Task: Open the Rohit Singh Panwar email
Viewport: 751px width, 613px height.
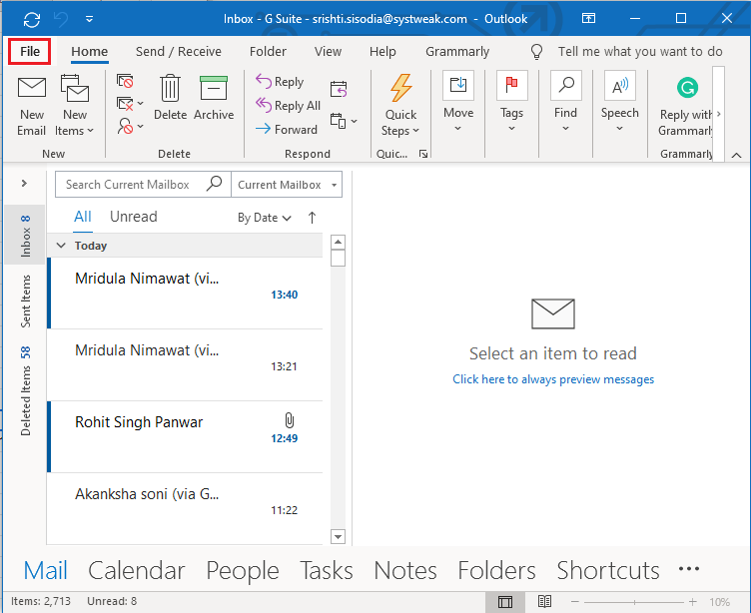Action: tap(185, 437)
